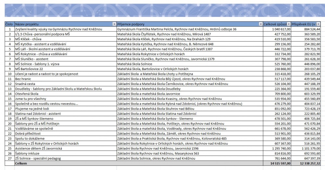Image resolution: width=325 pixels, height=170 pixels.
Task: Select the EU contribution 1 101 379,00
Action: 306,148
